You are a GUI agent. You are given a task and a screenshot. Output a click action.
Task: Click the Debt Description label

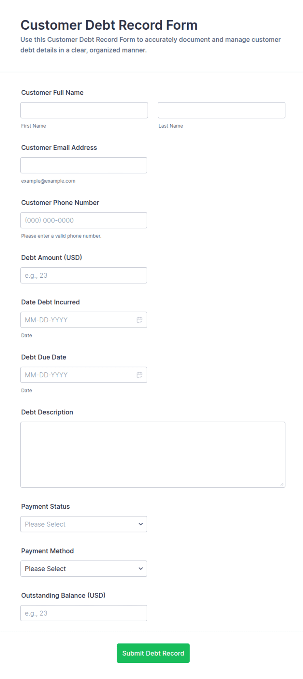tap(47, 412)
